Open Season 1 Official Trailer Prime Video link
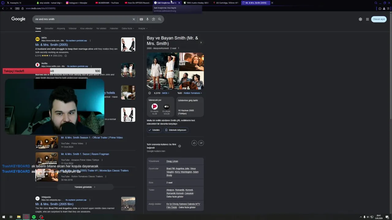The image size is (392, 220). click(x=92, y=138)
